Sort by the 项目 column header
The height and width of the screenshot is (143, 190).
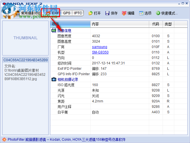click(x=70, y=24)
